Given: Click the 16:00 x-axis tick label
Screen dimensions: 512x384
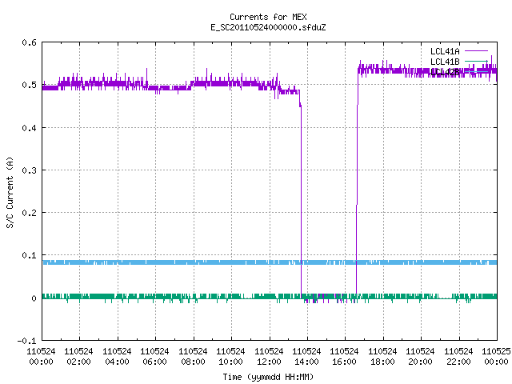Looking at the screenshot, I should tap(344, 362).
